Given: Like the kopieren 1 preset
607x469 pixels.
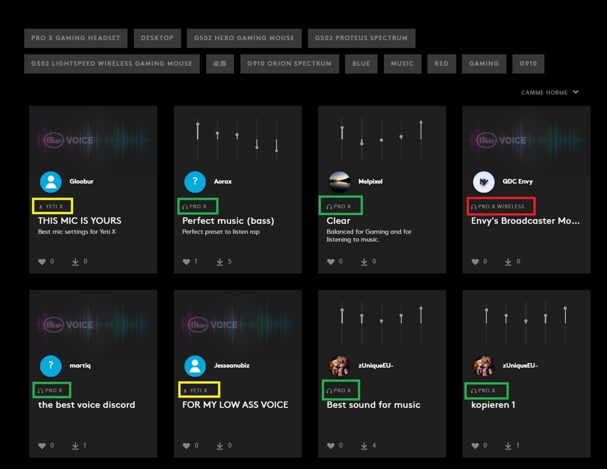Looking at the screenshot, I should click(475, 446).
